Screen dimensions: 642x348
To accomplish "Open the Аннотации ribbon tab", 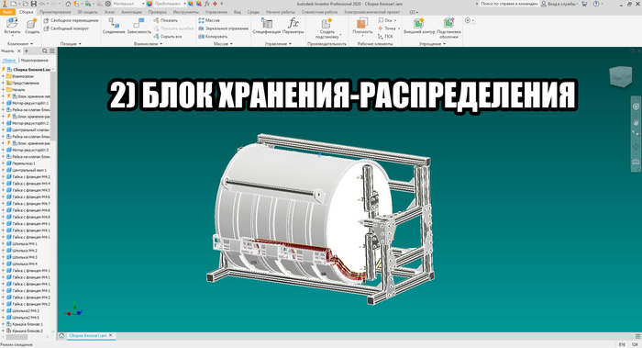I will pyautogui.click(x=131, y=12).
